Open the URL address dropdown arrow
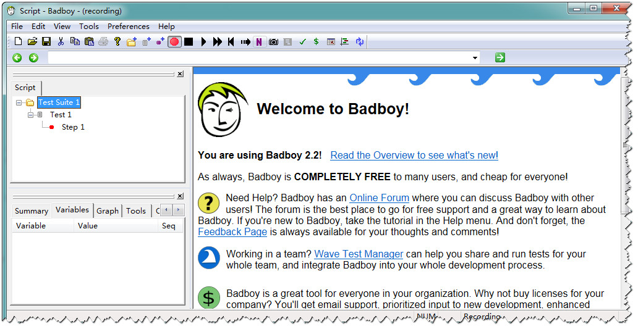The image size is (638, 329). pos(475,57)
